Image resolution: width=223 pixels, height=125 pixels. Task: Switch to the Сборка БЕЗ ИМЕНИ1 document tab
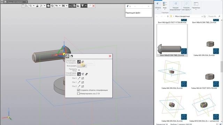coord(15,2)
